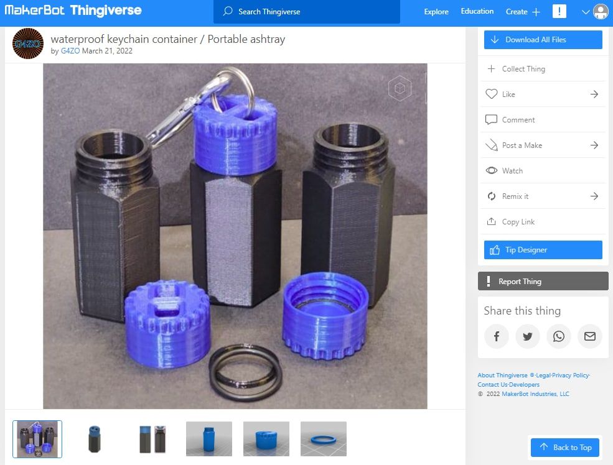613x465 pixels.
Task: Open the 3D viewer cube icon
Action: 400,89
